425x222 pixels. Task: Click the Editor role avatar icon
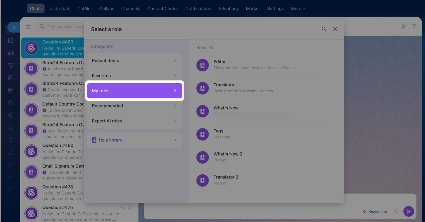point(203,65)
